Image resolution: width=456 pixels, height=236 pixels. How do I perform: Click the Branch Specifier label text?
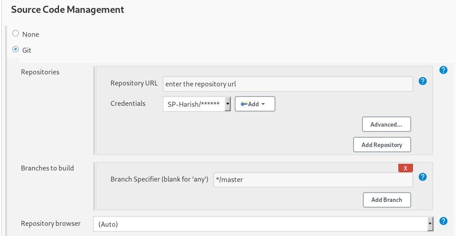click(159, 179)
